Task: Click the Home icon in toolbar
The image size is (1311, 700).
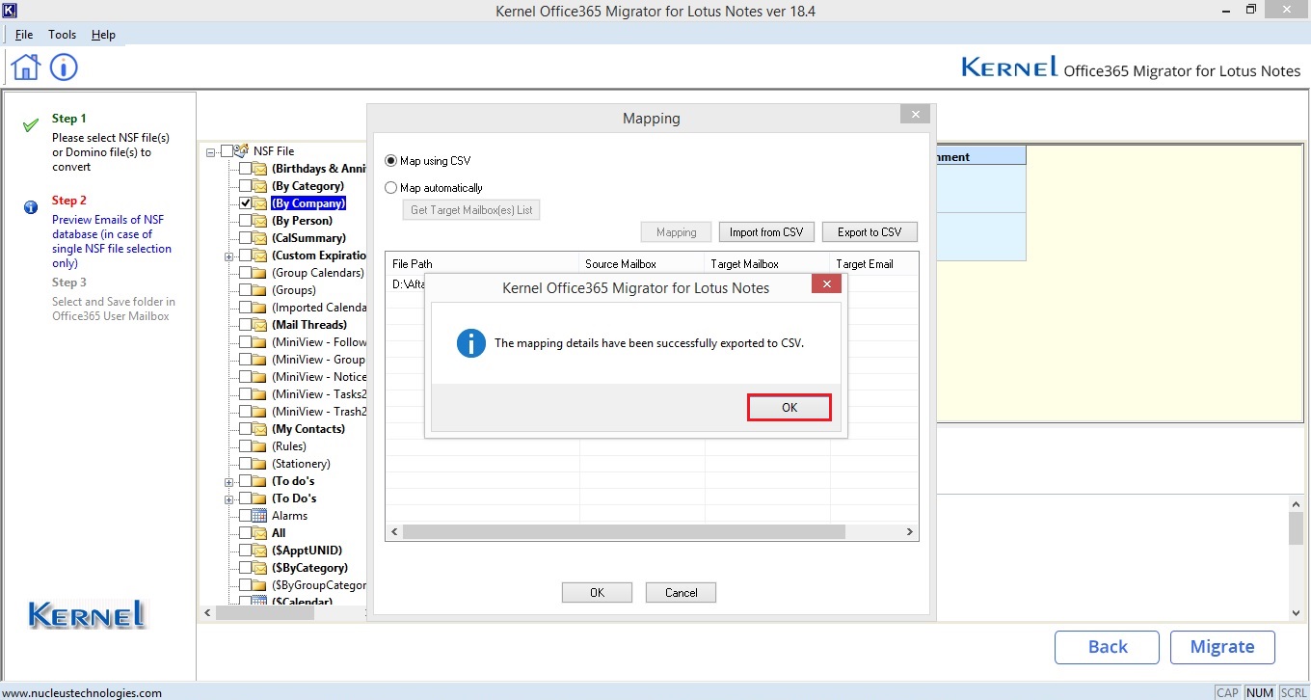Action: (x=26, y=67)
